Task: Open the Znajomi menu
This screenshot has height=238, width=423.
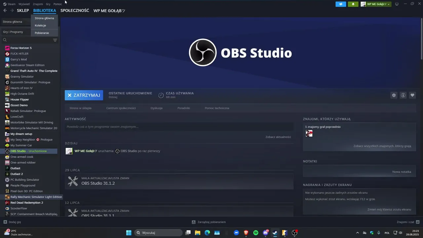Action: pyautogui.click(x=38, y=4)
